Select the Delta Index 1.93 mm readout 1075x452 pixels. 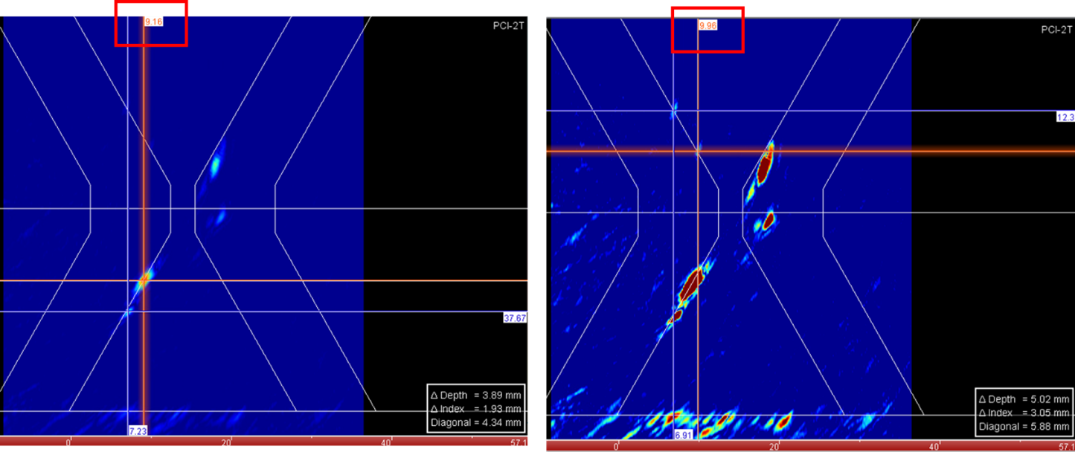click(x=475, y=409)
